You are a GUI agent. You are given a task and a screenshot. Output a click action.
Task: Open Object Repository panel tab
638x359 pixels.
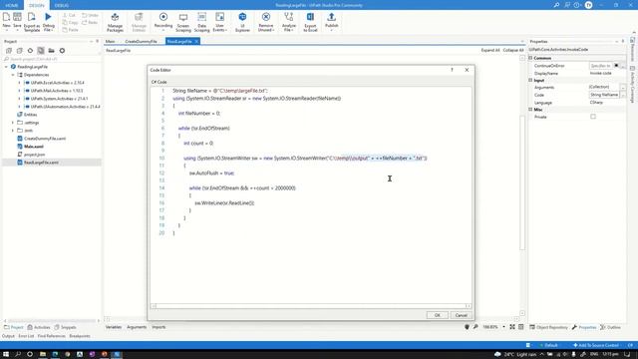pyautogui.click(x=548, y=327)
